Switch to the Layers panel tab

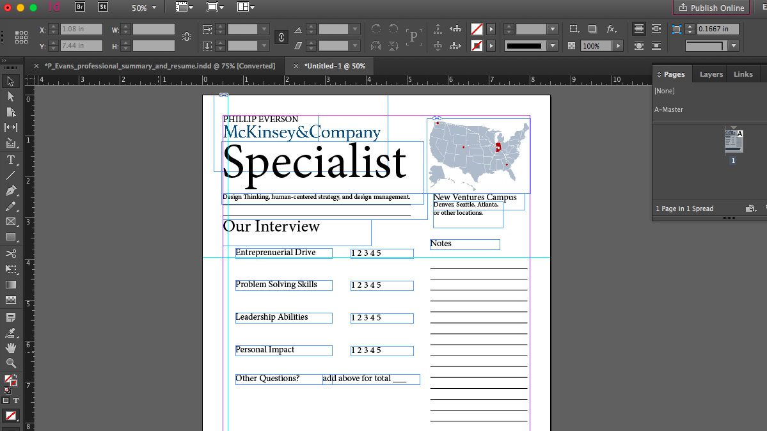pyautogui.click(x=711, y=74)
